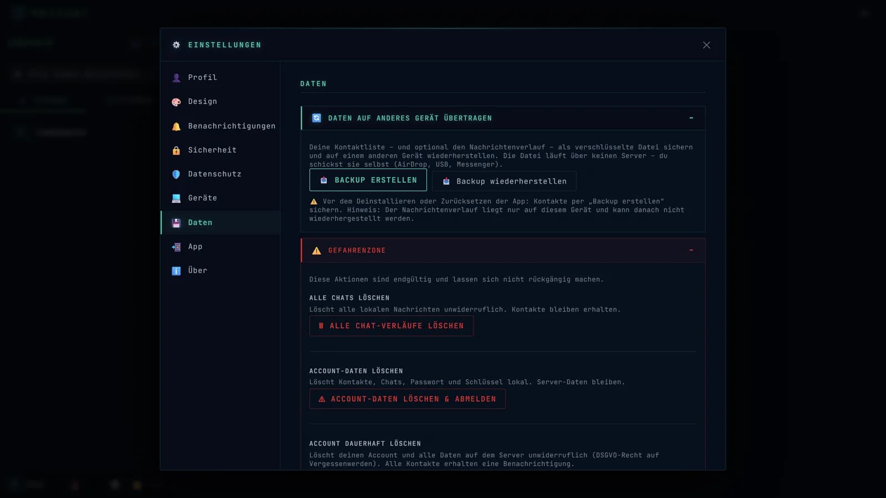This screenshot has width=886, height=498.
Task: Click the sync icon in the transfer header
Action: 317,118
